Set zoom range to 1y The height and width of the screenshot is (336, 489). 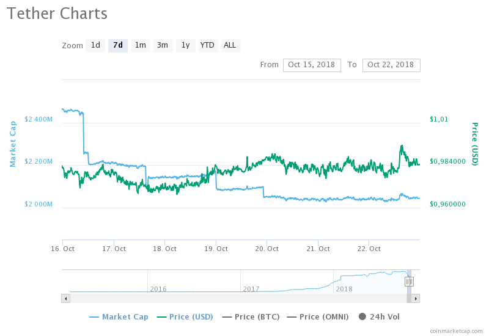click(186, 45)
